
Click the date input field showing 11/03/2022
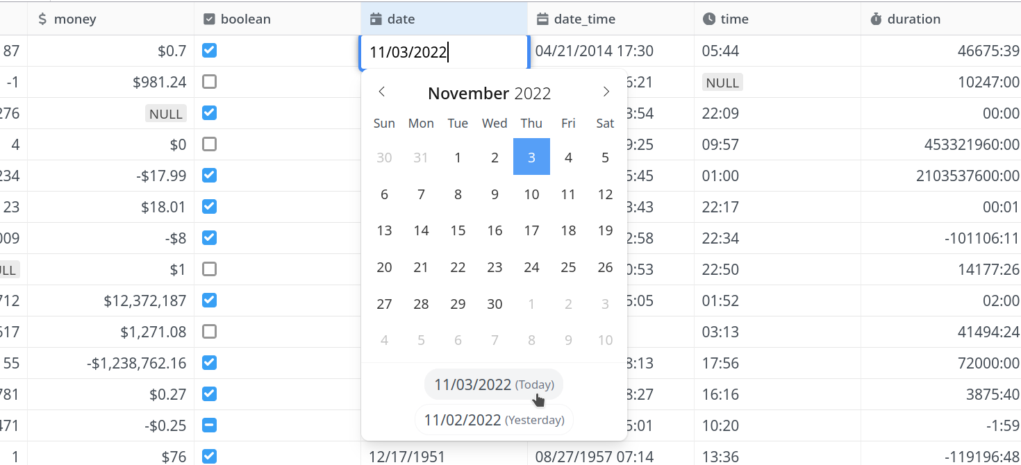[x=445, y=52]
